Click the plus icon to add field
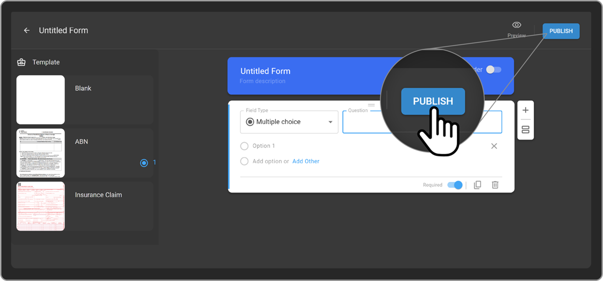Image resolution: width=603 pixels, height=281 pixels. (x=525, y=110)
